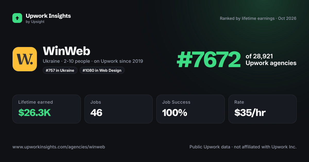Click the WinWeb agency name heading
The width and height of the screenshot is (309, 162).
coord(66,51)
